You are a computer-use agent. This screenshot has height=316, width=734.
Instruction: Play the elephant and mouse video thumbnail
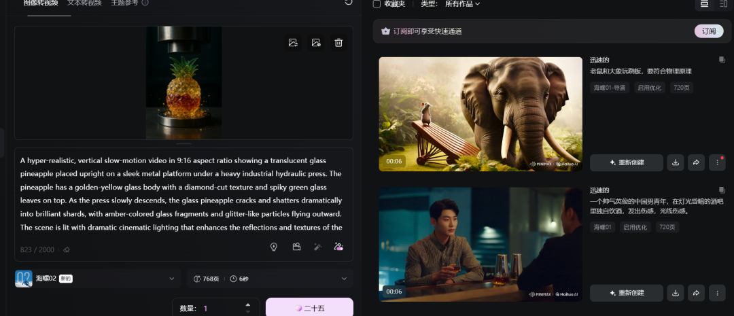[x=480, y=114]
